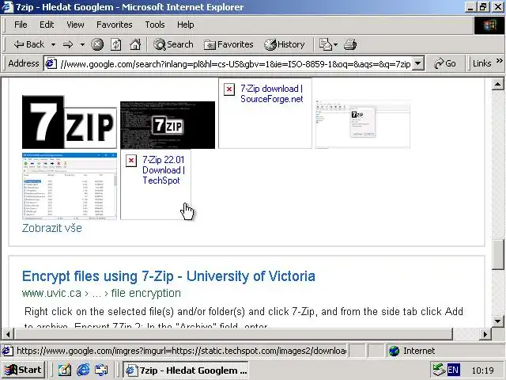Click the horizontal scrollbar left arrow
Screen dimensions: 506x380
[8, 334]
